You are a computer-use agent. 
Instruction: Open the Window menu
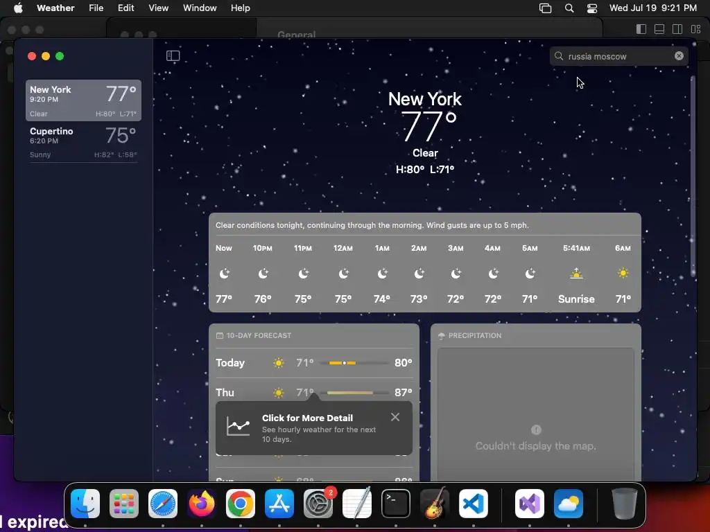(x=200, y=8)
